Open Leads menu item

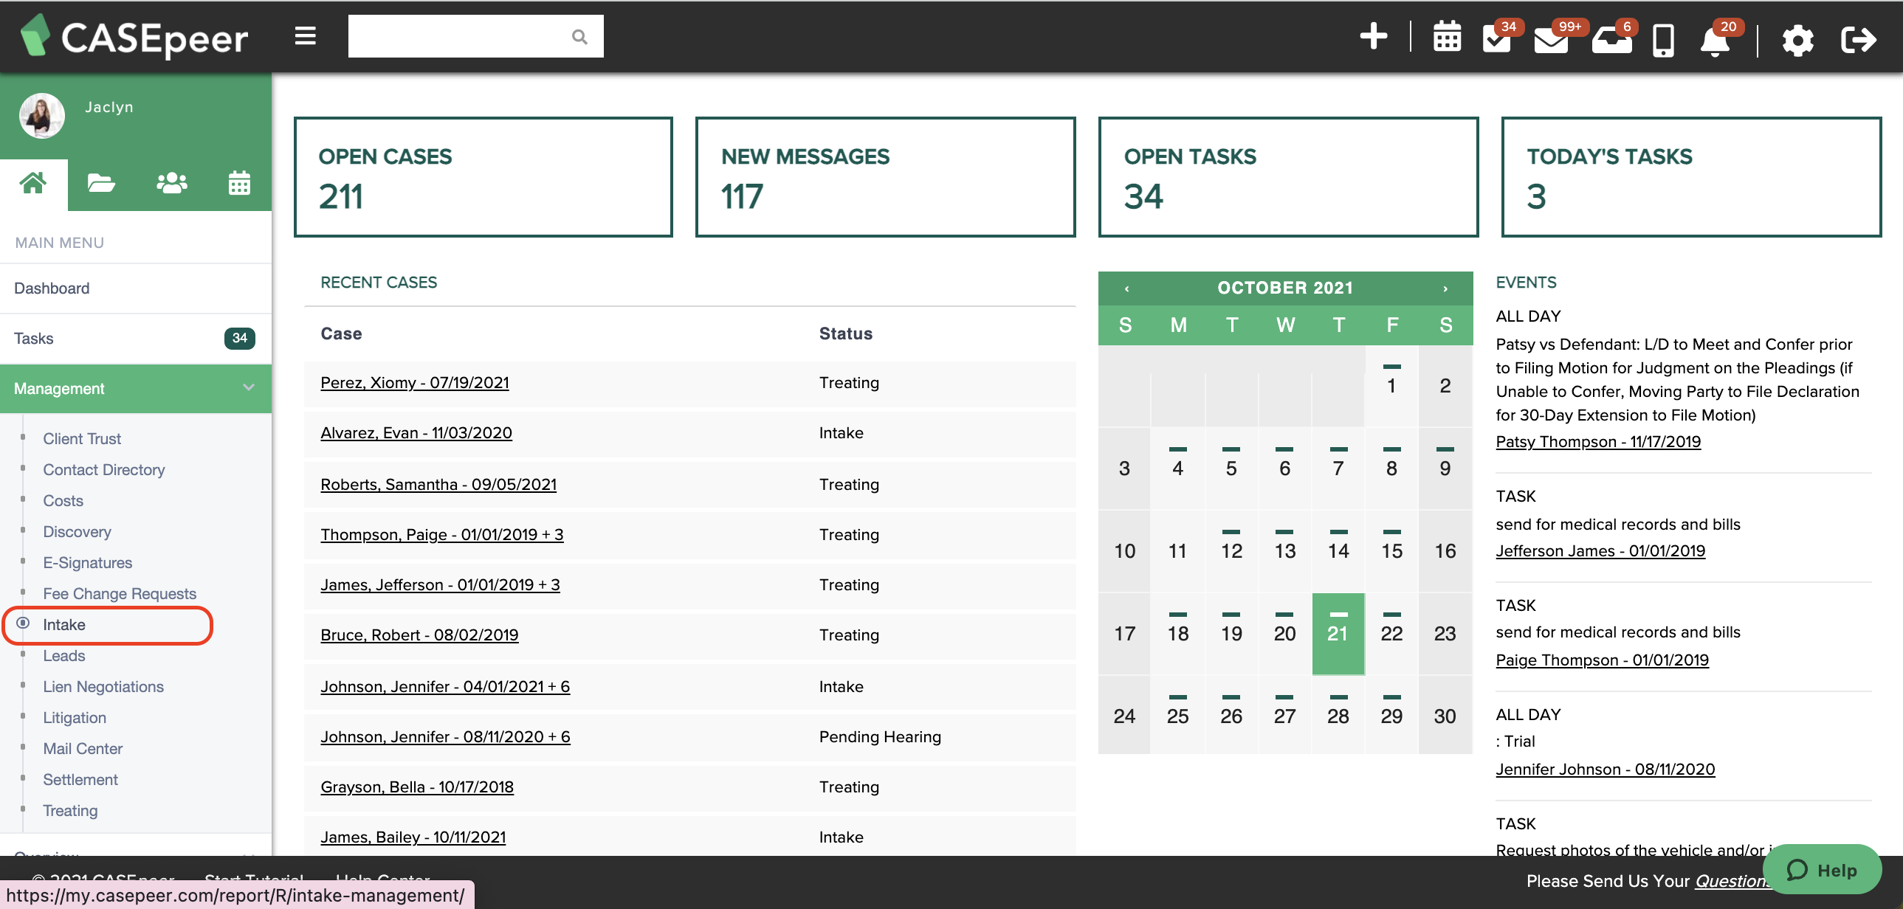tap(64, 656)
